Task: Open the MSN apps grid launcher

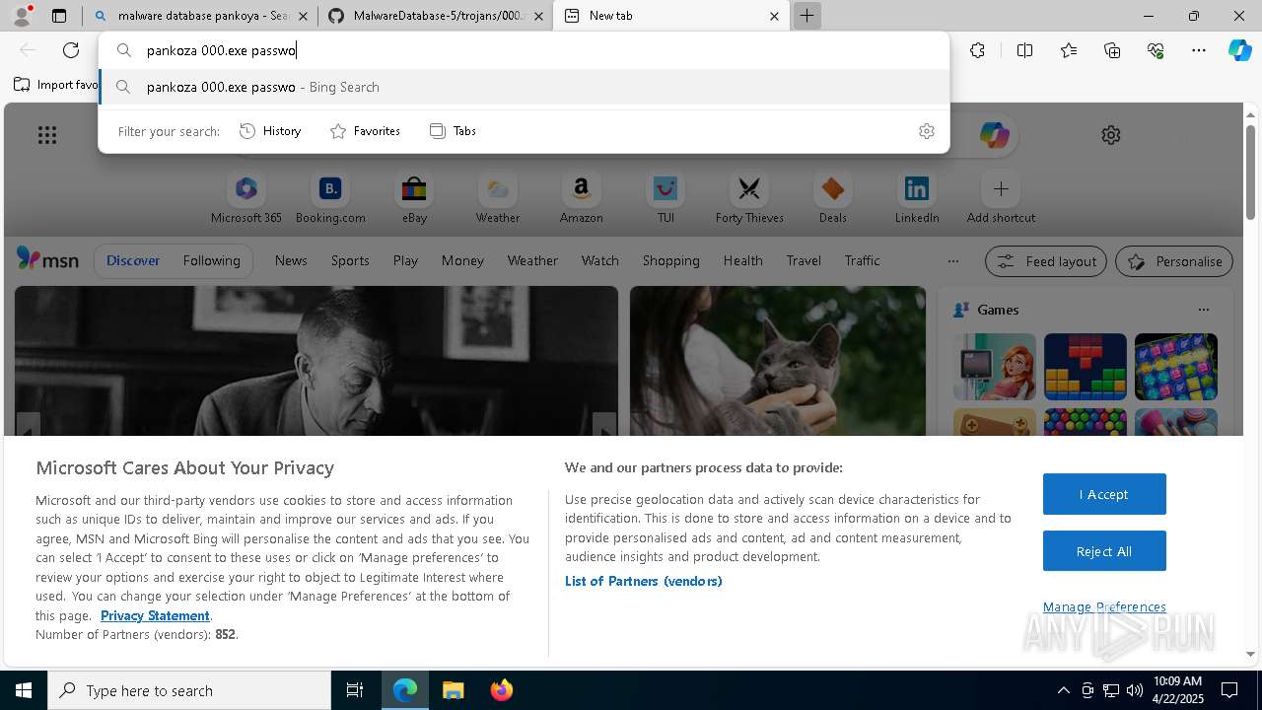Action: pos(47,135)
